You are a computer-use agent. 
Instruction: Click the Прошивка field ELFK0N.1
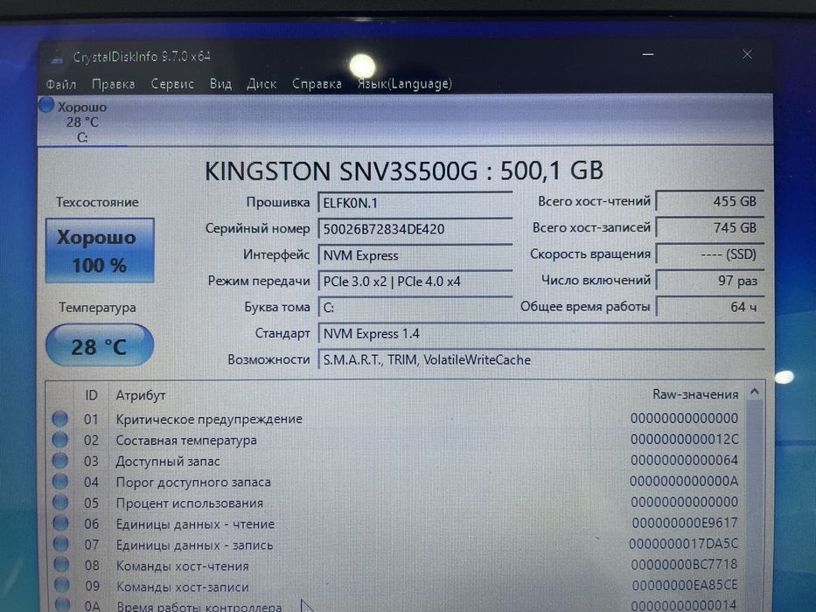[x=415, y=203]
